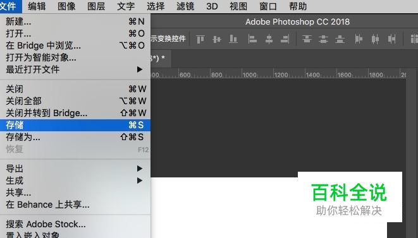Click the Align horizontal centers icon
This screenshot has height=238, width=418.
point(269,39)
